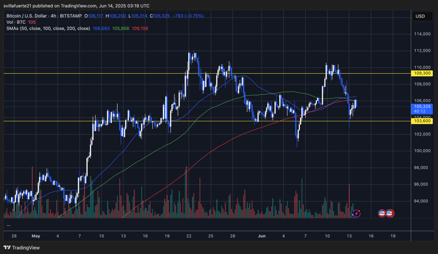Image resolution: width=438 pixels, height=254 pixels.
Task: Click the TradingView logo at bottom left
Action: (x=21, y=247)
